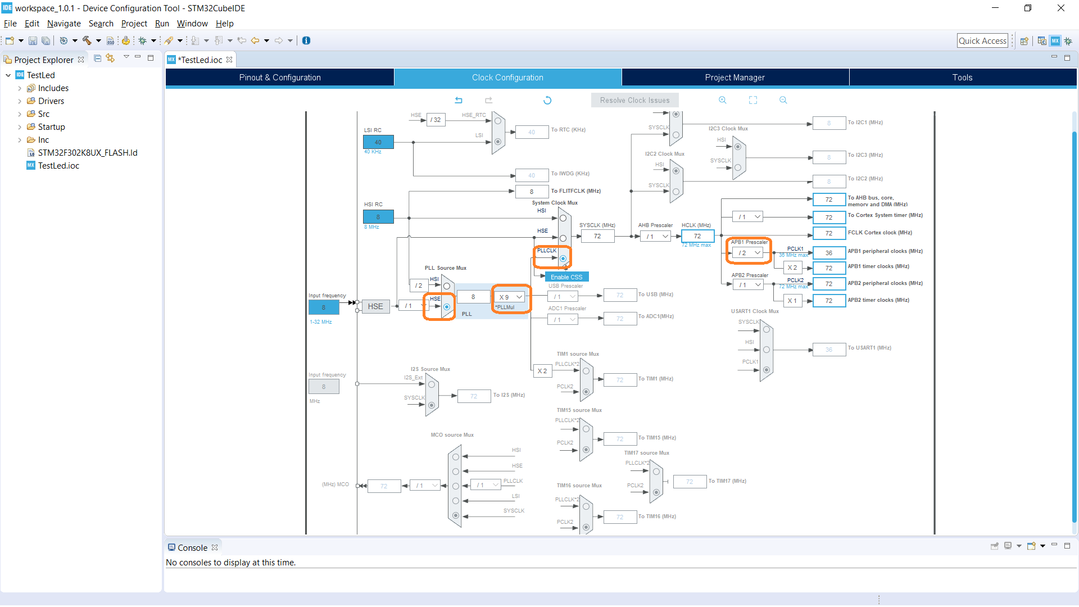Select PLLCLK in System Clock Mux
The image size is (1079, 607).
point(563,259)
